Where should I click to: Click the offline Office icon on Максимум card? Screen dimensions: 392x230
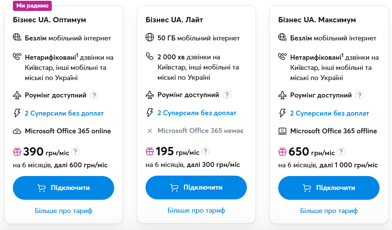tap(282, 131)
